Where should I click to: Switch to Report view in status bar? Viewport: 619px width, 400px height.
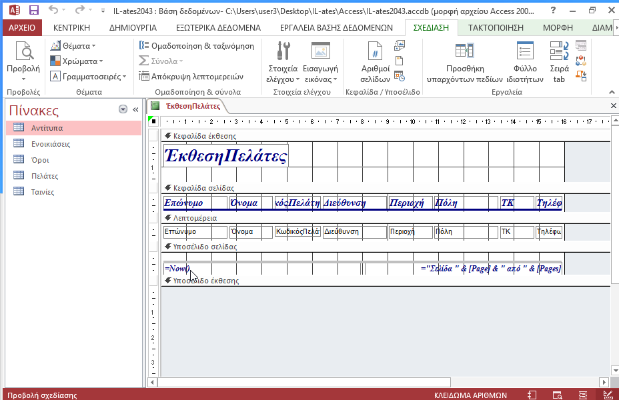click(x=532, y=395)
